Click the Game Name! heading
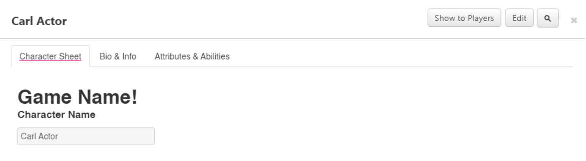Image resolution: width=586 pixels, height=161 pixels. point(78,97)
